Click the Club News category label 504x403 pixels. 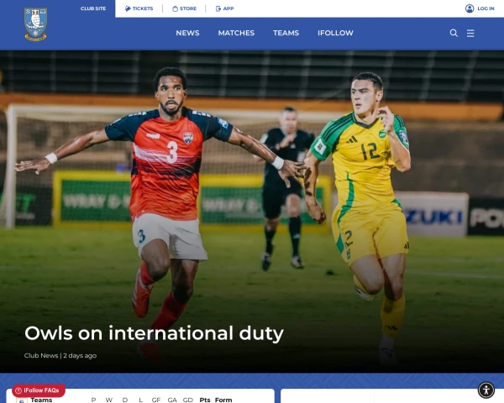point(41,355)
